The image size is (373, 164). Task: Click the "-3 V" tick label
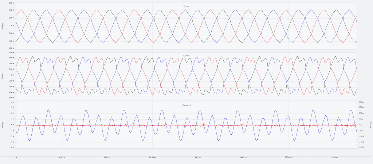[13, 142]
